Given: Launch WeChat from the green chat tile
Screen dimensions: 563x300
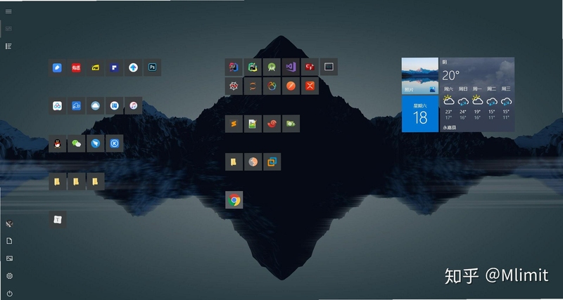Looking at the screenshot, I should click(x=76, y=144).
